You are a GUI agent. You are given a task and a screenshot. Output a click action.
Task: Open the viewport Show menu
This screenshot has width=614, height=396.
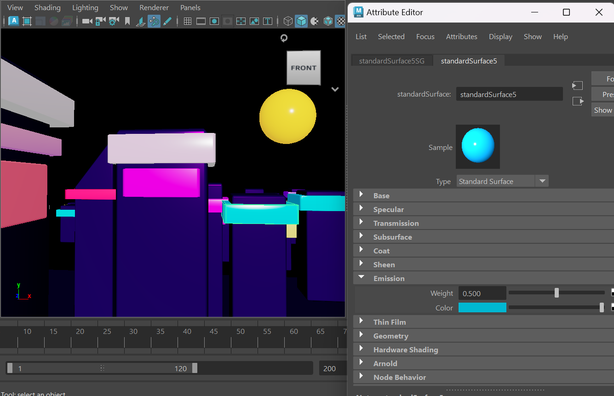(x=119, y=8)
